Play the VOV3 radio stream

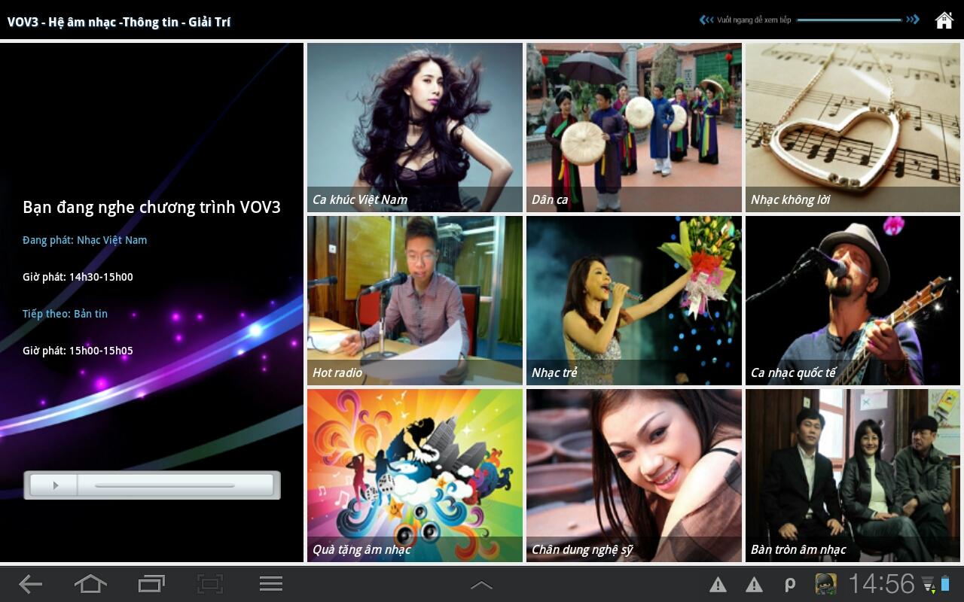pyautogui.click(x=54, y=485)
